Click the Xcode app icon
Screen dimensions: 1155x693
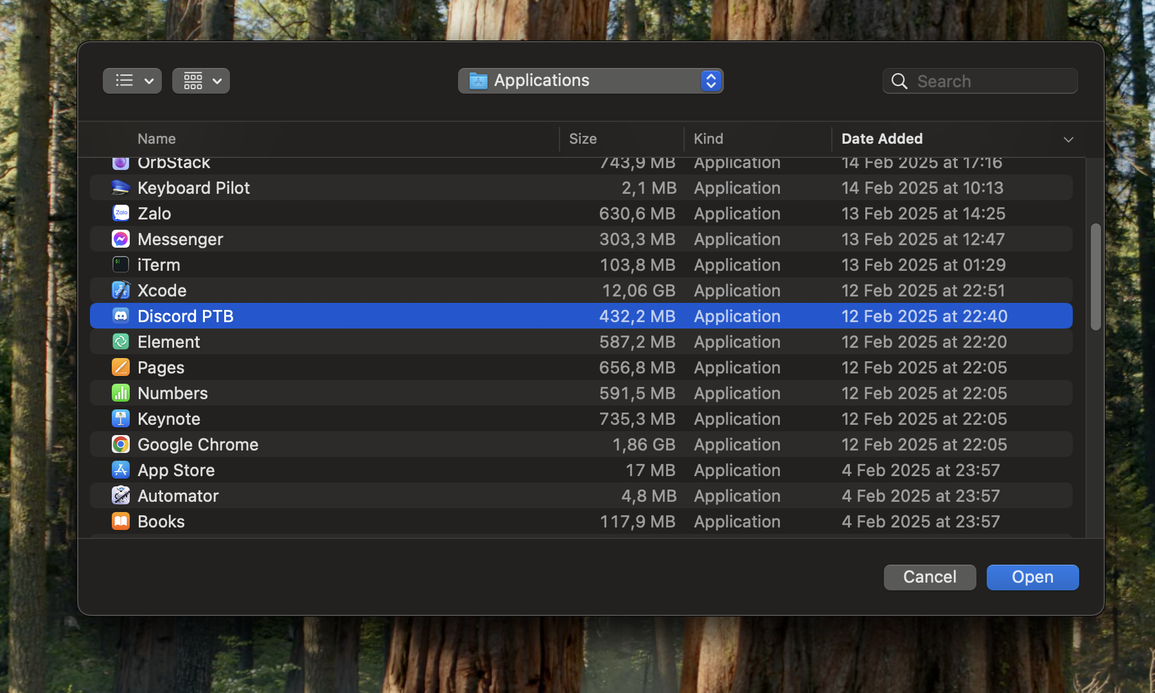point(121,290)
